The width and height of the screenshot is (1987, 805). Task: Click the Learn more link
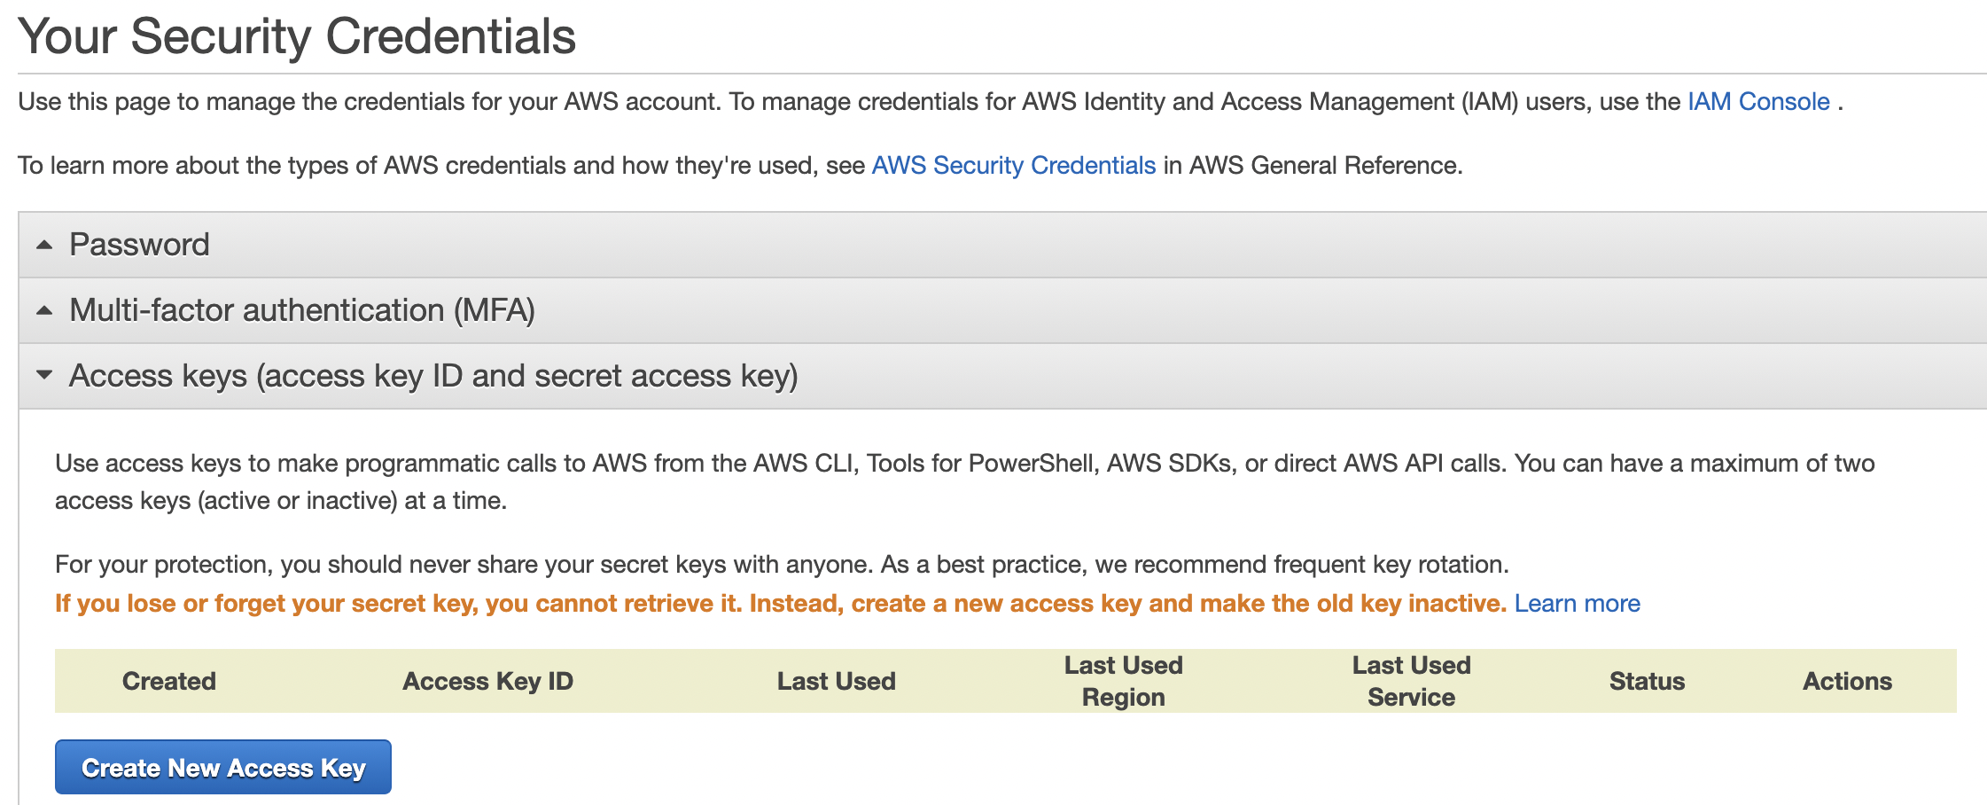1577,604
